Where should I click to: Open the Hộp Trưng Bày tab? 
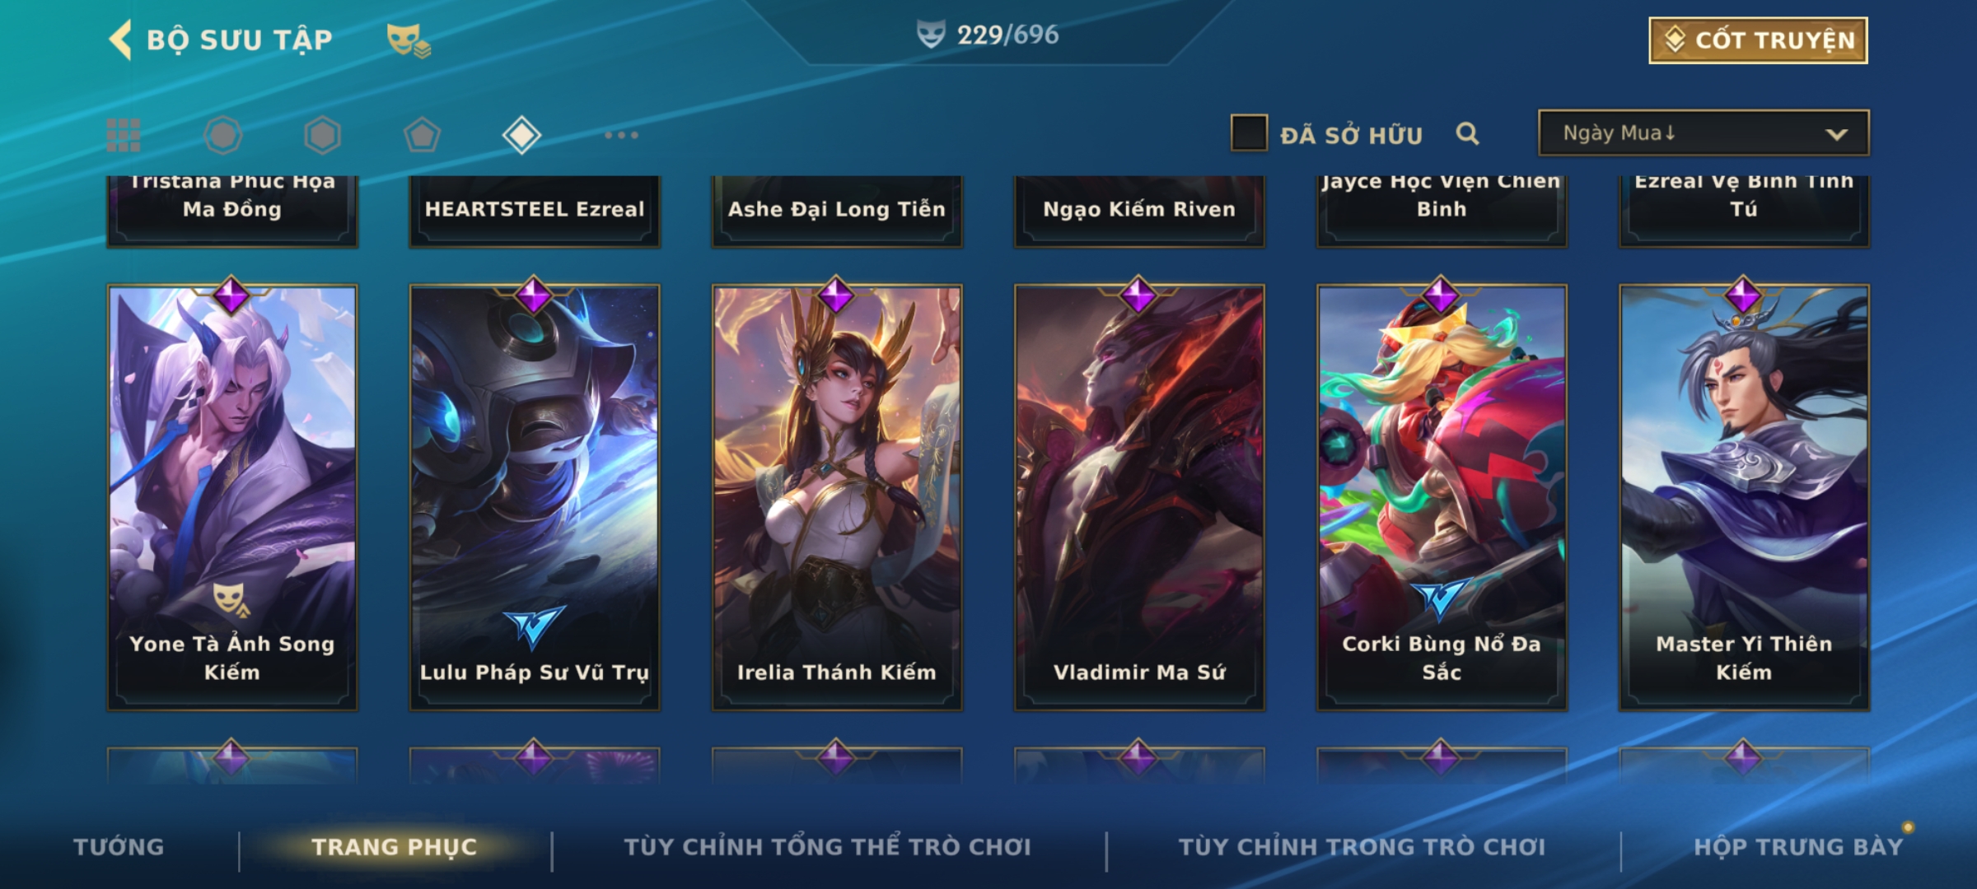tap(1798, 847)
